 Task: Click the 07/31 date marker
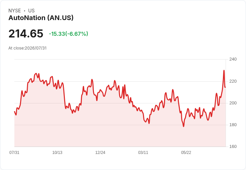click(x=14, y=152)
